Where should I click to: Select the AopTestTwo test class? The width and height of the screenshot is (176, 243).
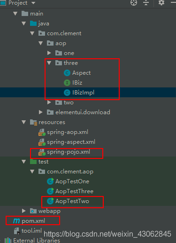coord(72,201)
